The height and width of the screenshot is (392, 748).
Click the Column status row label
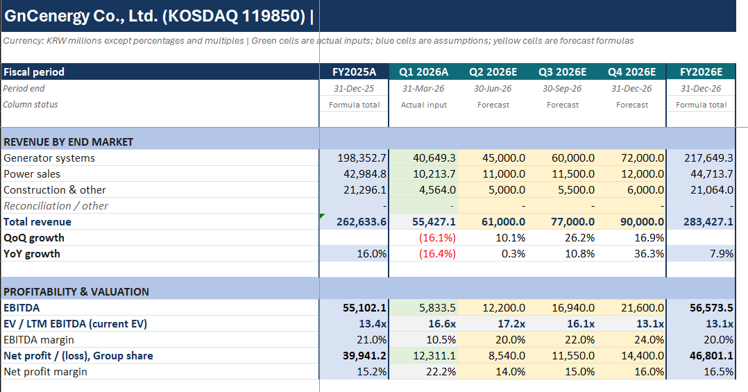point(31,105)
